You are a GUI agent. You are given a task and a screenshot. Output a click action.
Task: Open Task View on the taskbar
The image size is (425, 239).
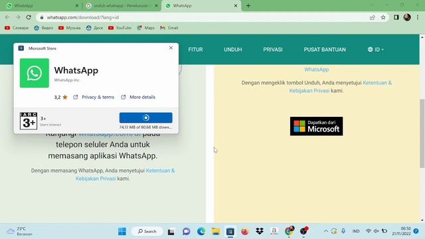(x=171, y=232)
